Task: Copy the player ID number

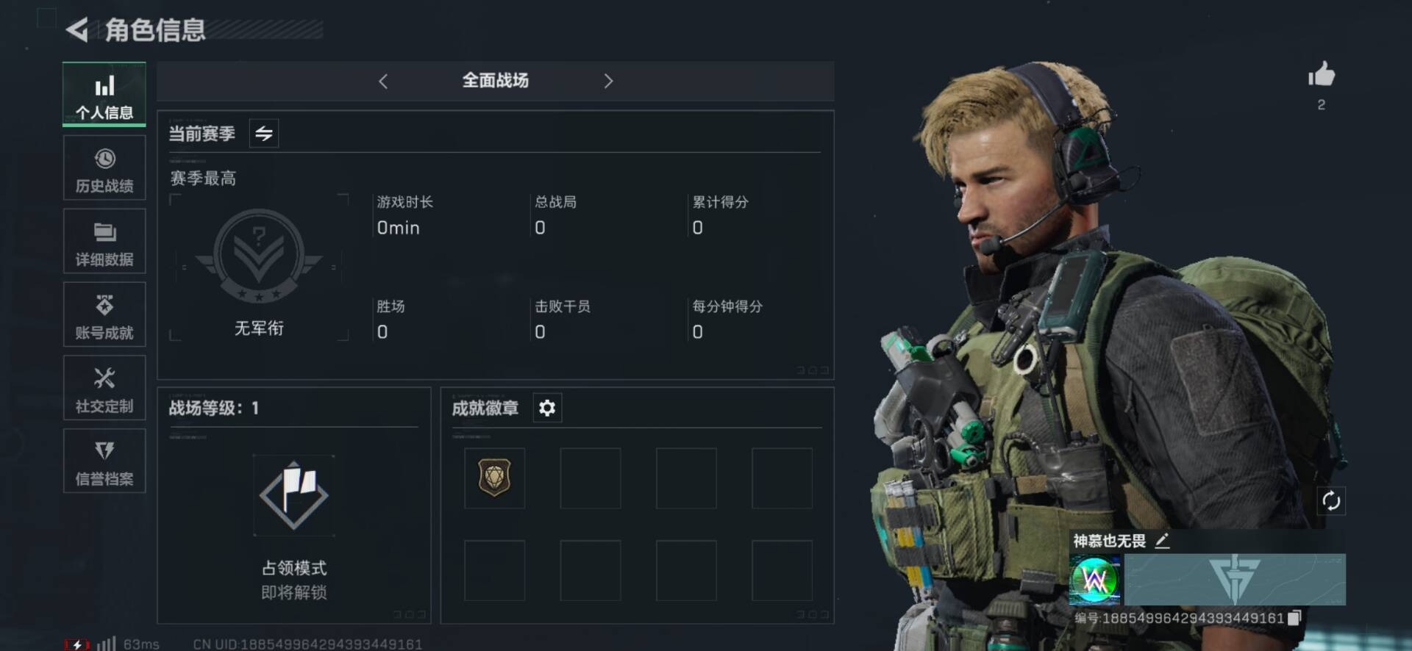Action: tap(1294, 618)
